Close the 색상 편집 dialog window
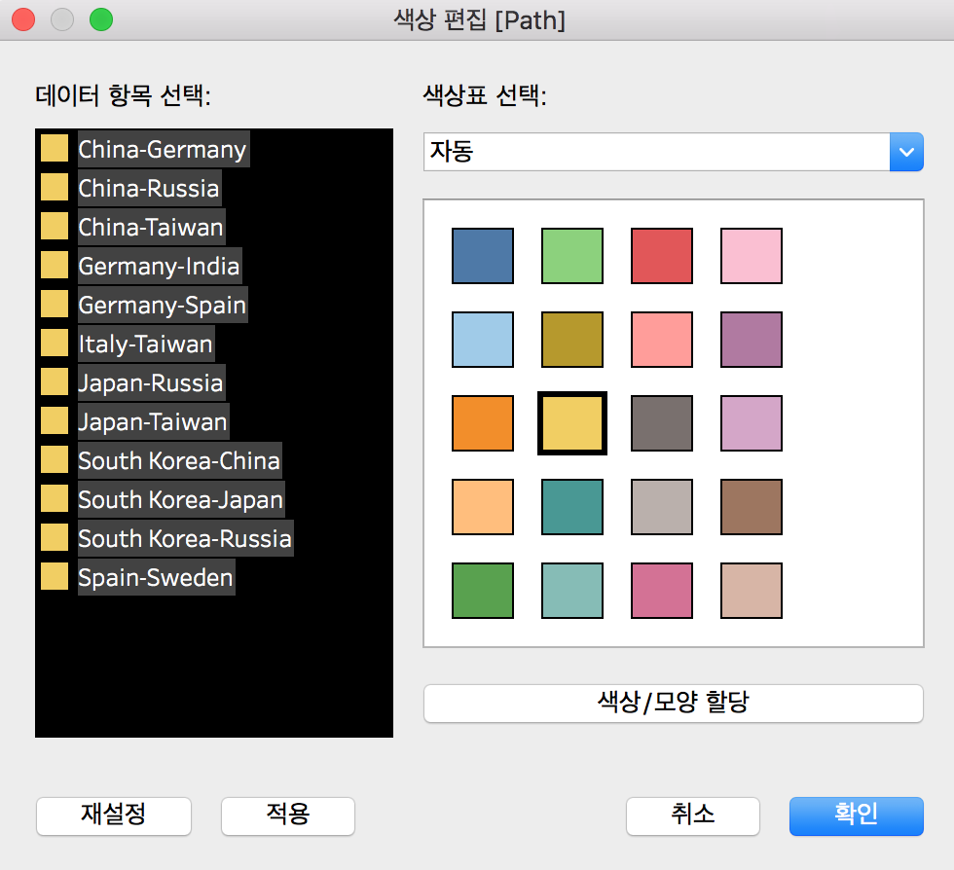 [23, 19]
